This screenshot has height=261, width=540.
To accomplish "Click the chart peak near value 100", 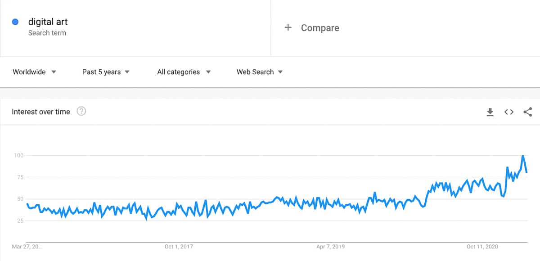I will coord(522,155).
